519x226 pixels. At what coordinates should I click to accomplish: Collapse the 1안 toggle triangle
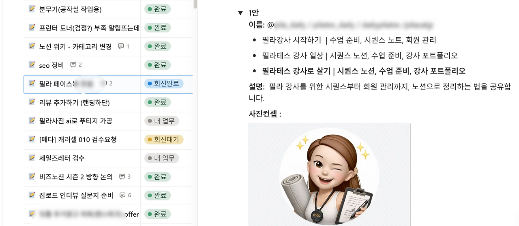coord(240,13)
